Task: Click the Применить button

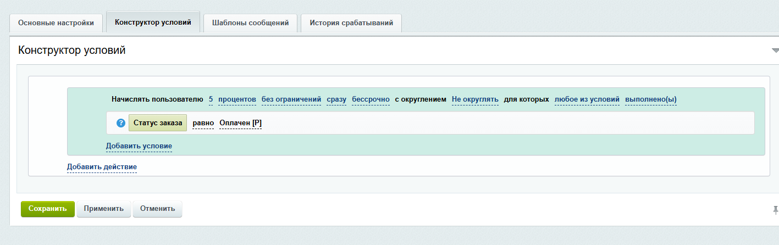Action: 104,209
